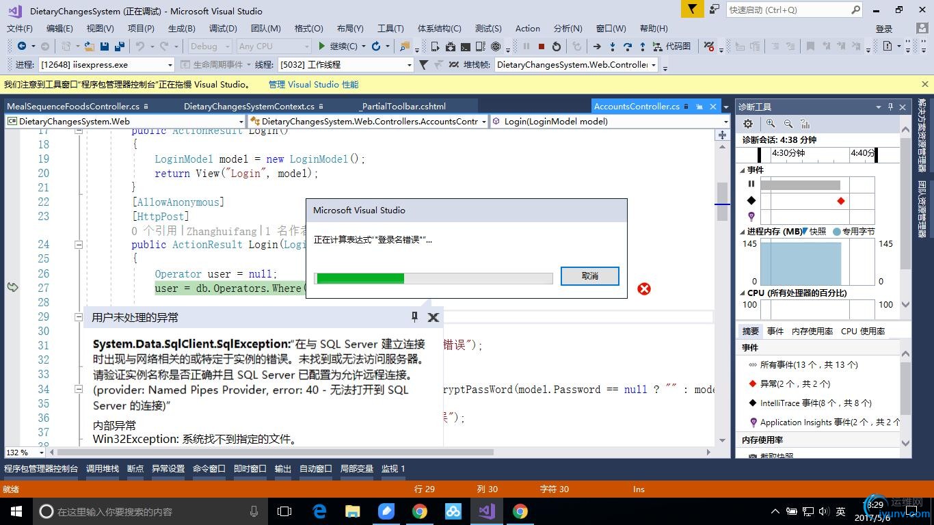Collapse the 进程内存 (MB) section
The height and width of the screenshot is (525, 934).
(x=742, y=232)
